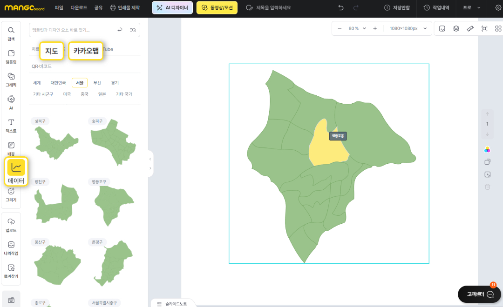Open the 고객센터 support button
Viewport: 503px width, 307px height.
pyautogui.click(x=480, y=294)
